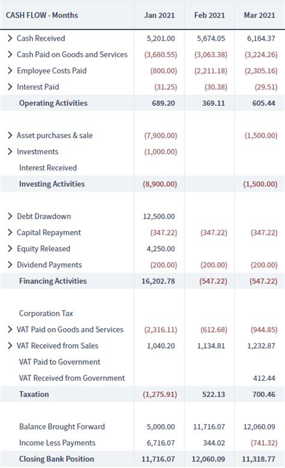
Task: Expand Cash Paid on Goods and Services
Action: click(10, 54)
